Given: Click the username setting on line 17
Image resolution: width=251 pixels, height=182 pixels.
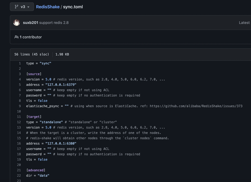Looking at the screenshot, I should click(67, 149).
